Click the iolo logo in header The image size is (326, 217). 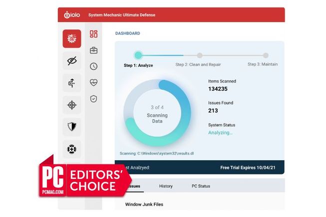[x=72, y=15]
